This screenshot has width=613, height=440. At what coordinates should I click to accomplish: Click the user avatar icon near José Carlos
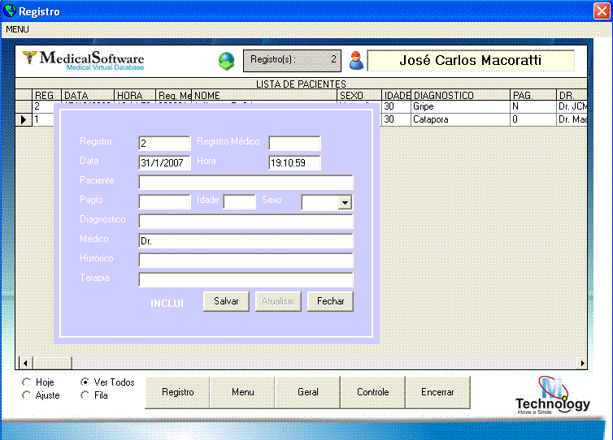click(356, 61)
